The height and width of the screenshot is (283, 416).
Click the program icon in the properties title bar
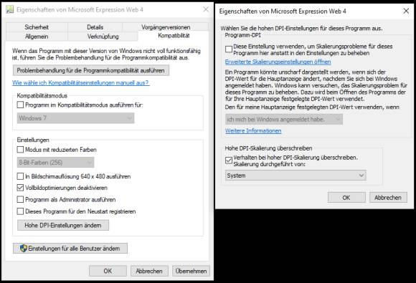(9, 9)
